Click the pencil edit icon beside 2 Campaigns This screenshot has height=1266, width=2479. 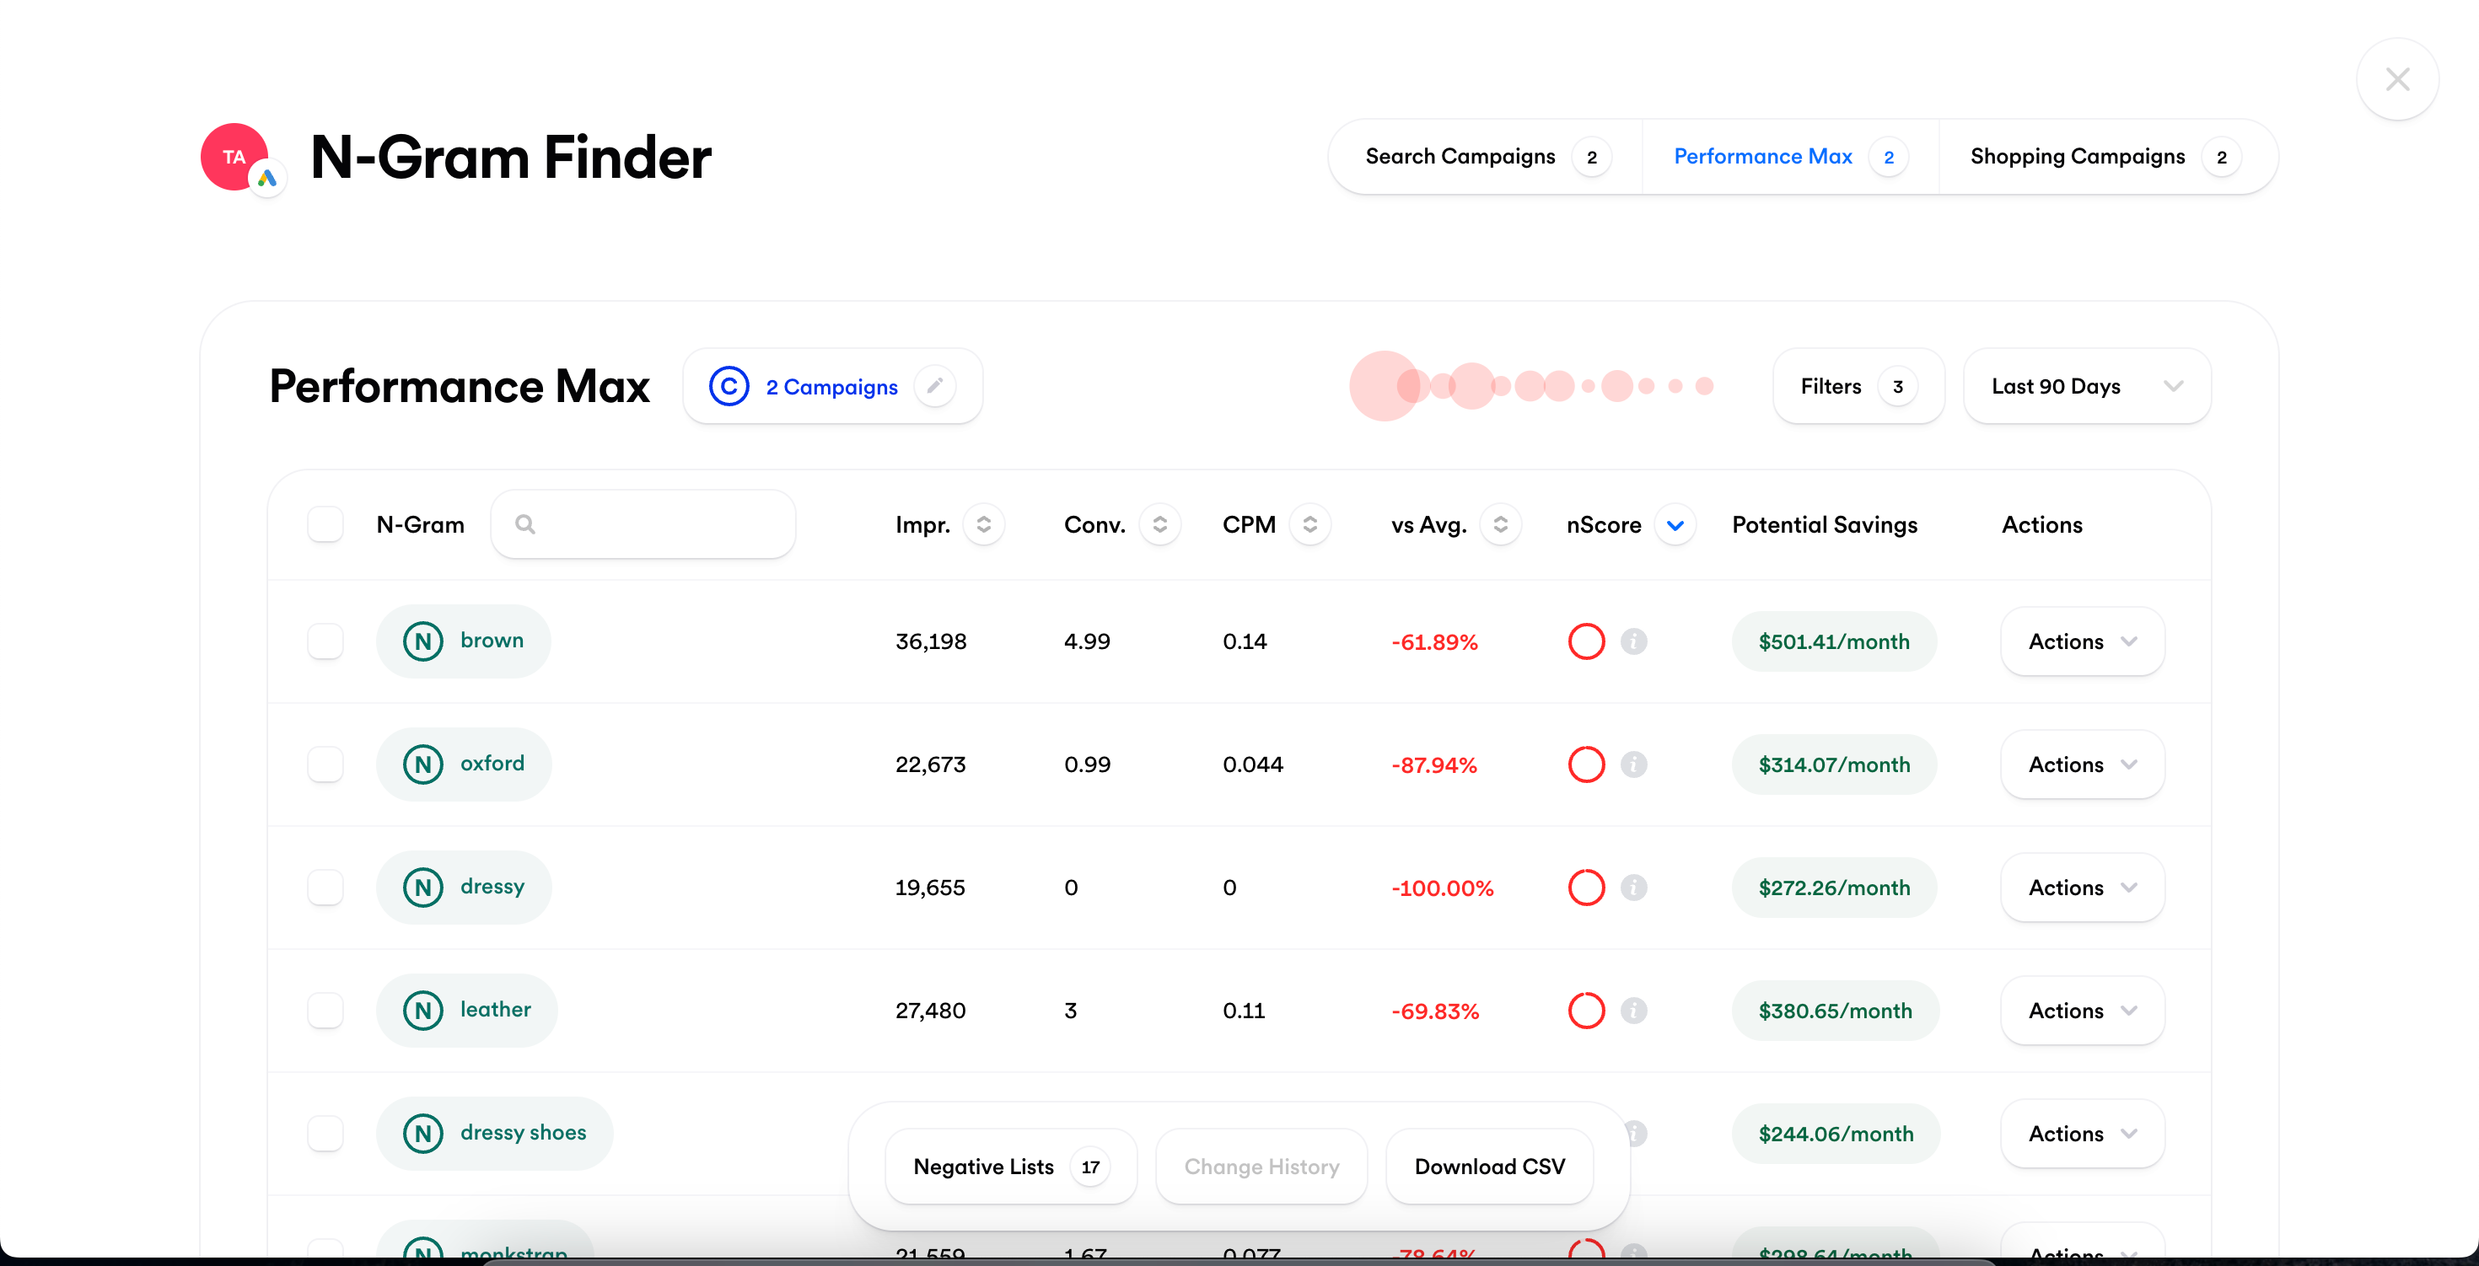934,386
